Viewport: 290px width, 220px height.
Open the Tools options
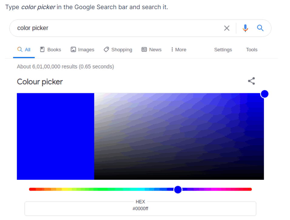click(x=251, y=49)
